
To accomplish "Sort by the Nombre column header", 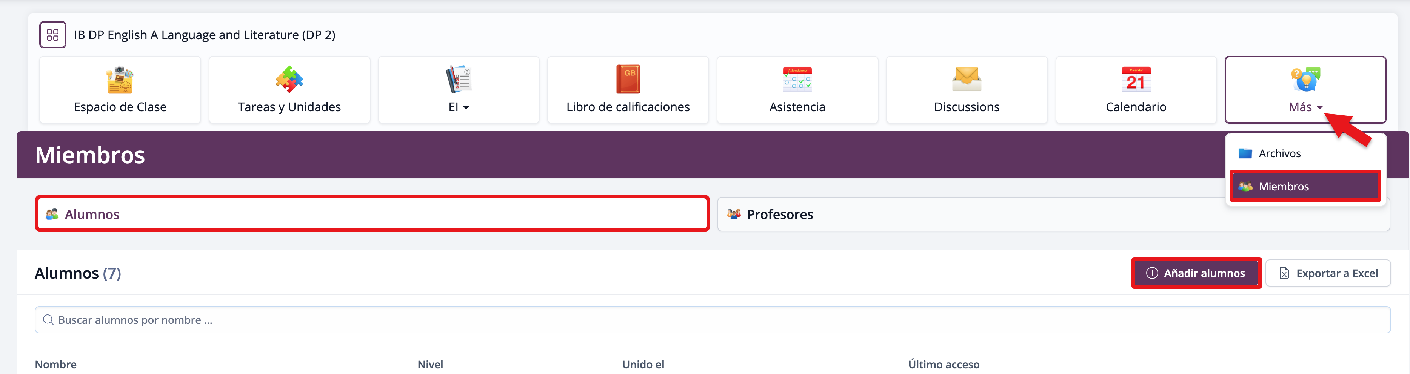I will point(56,364).
